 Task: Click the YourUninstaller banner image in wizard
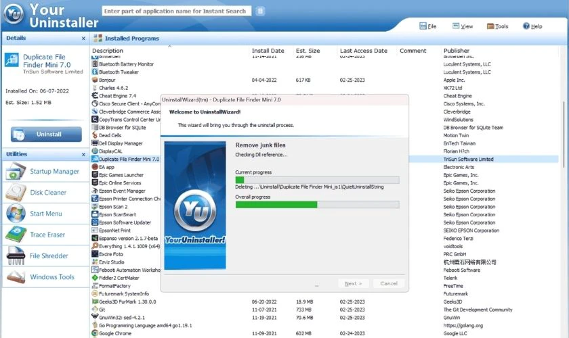coord(195,205)
